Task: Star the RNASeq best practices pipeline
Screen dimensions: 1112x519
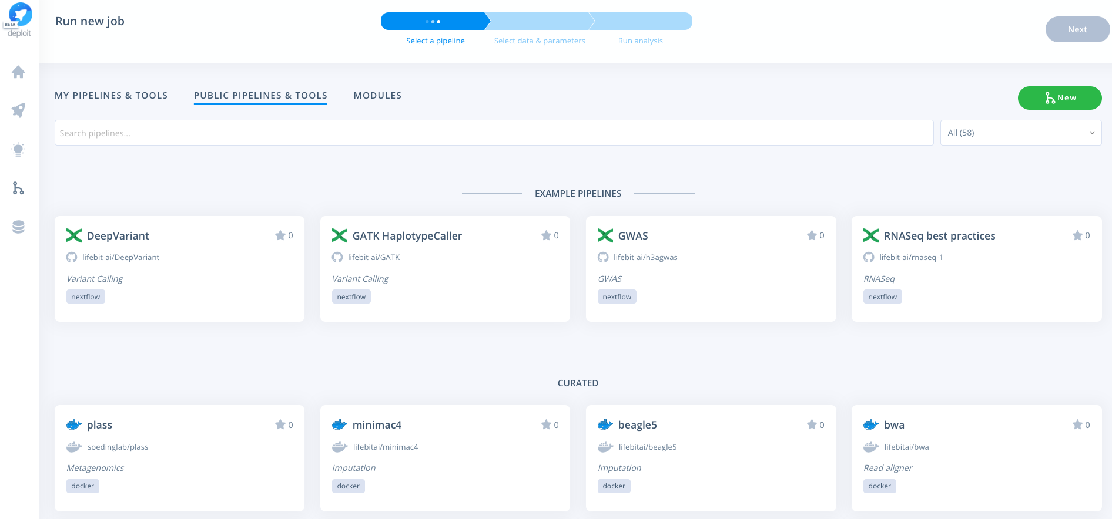Action: coord(1077,235)
